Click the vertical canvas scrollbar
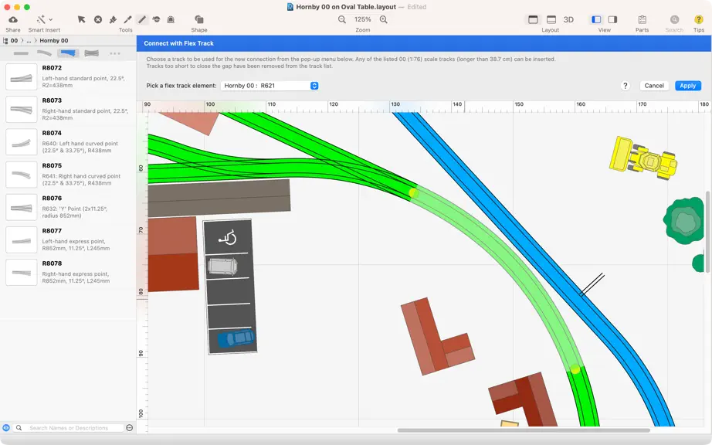The height and width of the screenshot is (445, 712). [x=707, y=232]
